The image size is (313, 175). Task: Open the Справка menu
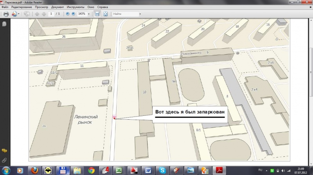pyautogui.click(x=103, y=7)
